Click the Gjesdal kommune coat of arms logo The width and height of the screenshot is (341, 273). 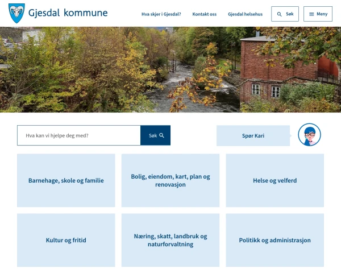pos(16,13)
